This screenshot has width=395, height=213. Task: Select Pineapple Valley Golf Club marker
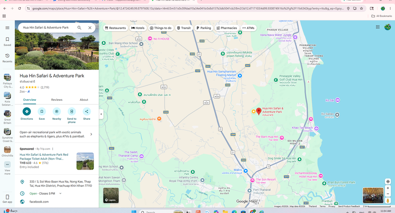(276, 80)
